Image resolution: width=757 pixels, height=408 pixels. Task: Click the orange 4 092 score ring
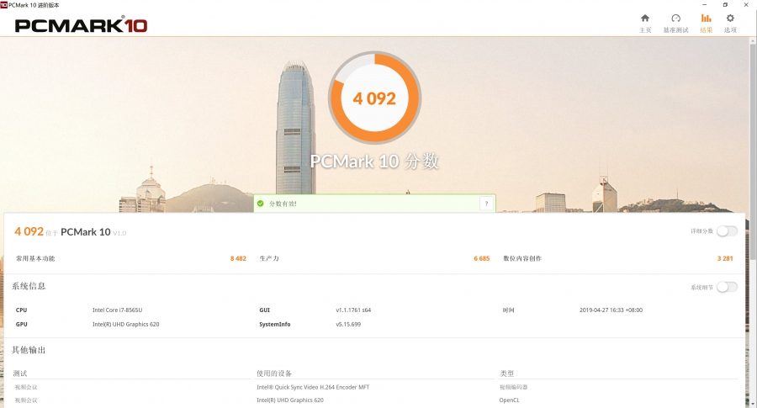click(x=374, y=98)
